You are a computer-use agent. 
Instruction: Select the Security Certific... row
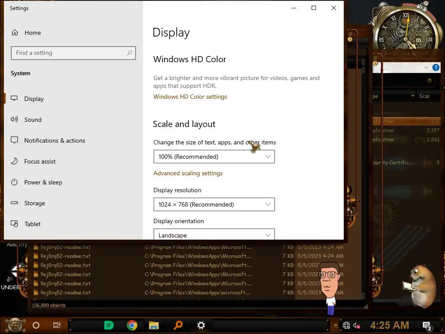click(x=406, y=163)
